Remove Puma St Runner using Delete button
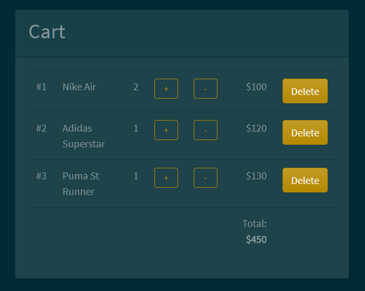 (305, 180)
